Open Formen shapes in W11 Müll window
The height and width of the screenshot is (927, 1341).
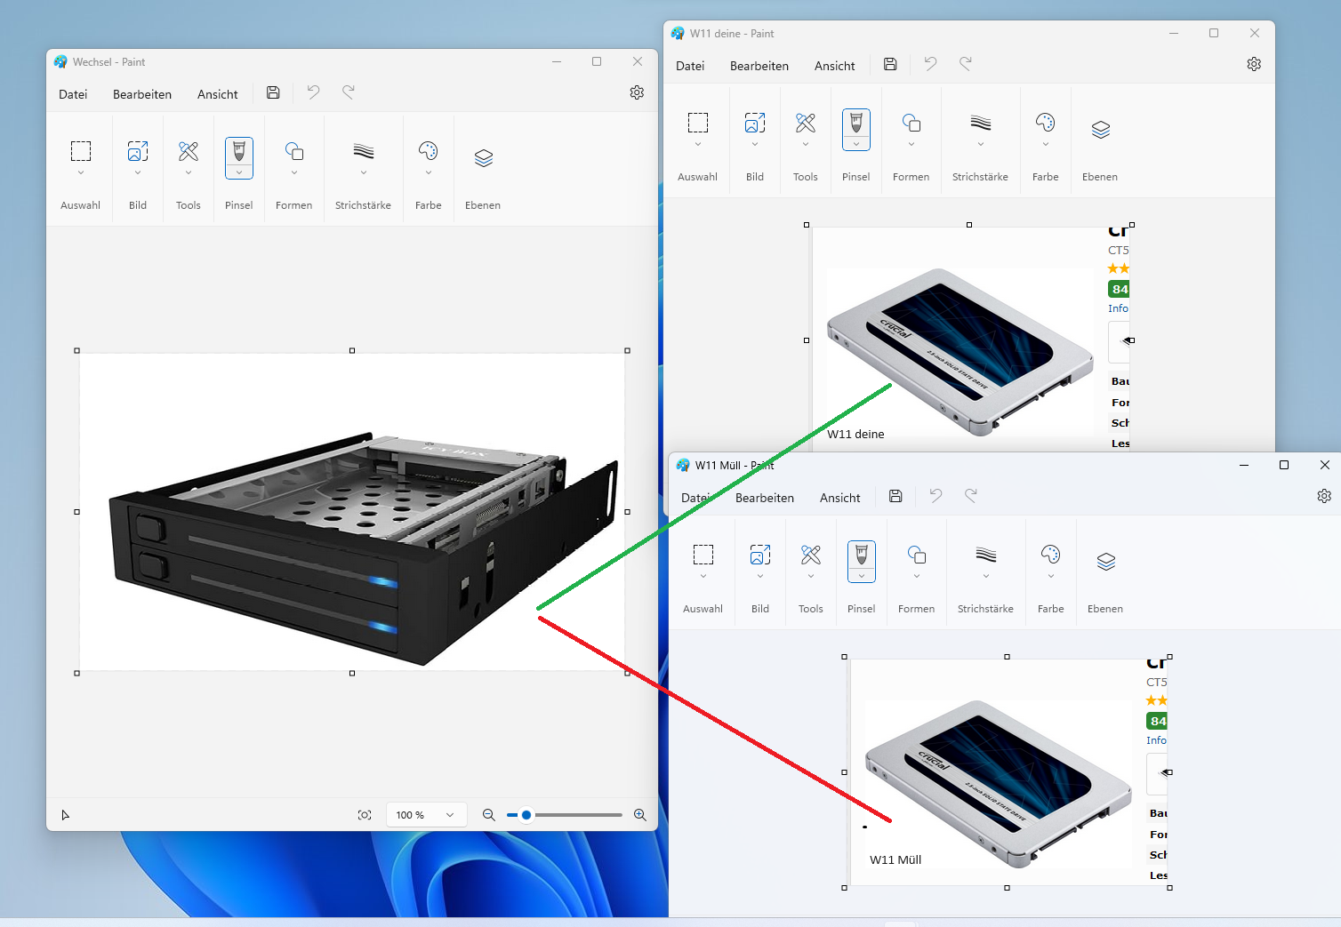click(x=917, y=555)
